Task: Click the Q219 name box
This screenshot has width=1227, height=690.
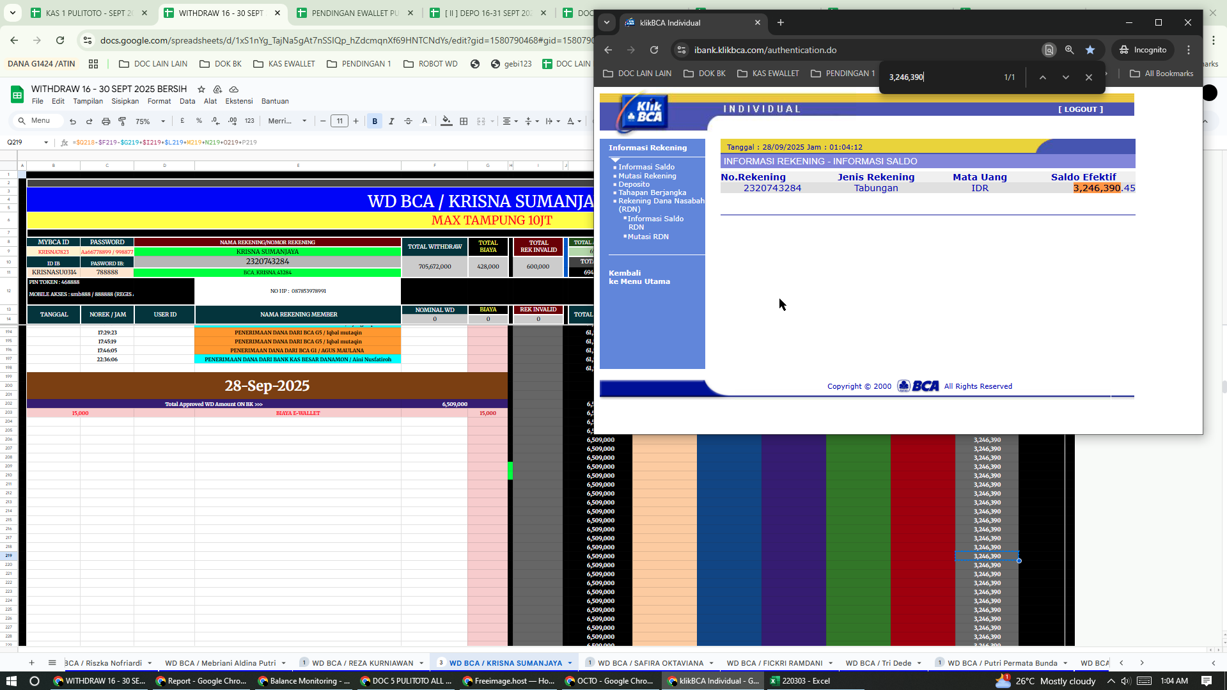Action: point(27,142)
